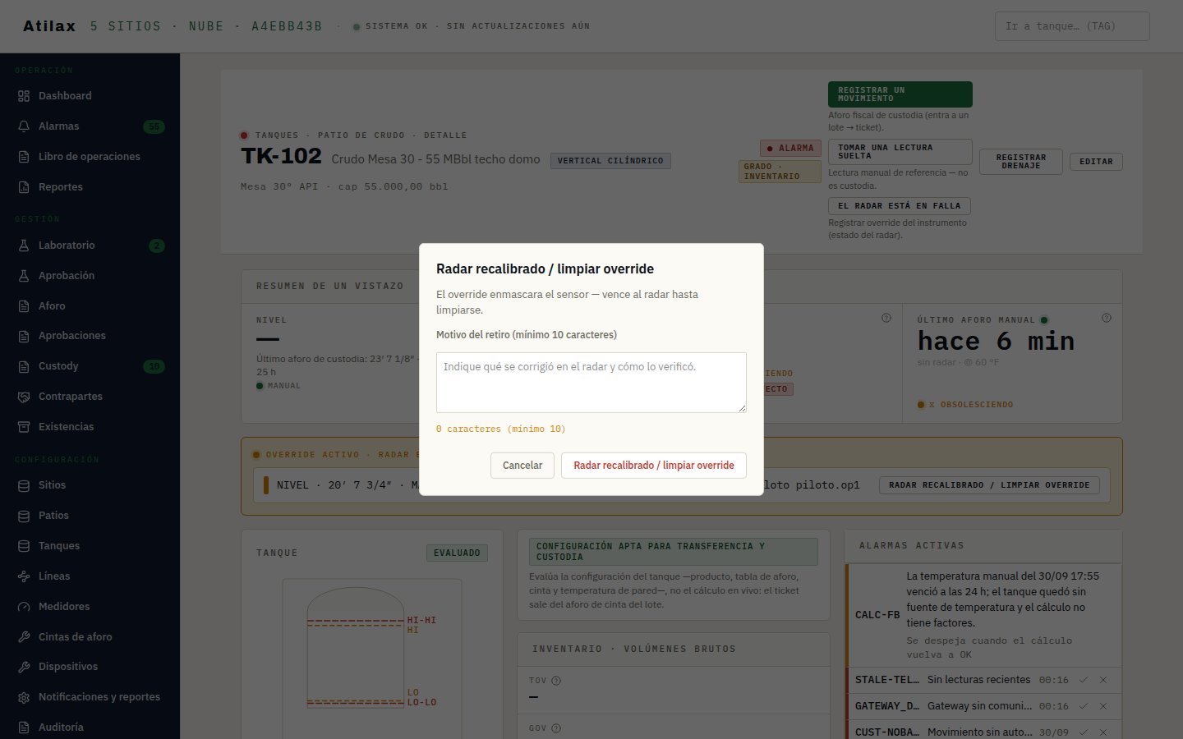Acknowledge the GATEWAY_D alarm checkmark
The image size is (1183, 739).
tap(1084, 706)
